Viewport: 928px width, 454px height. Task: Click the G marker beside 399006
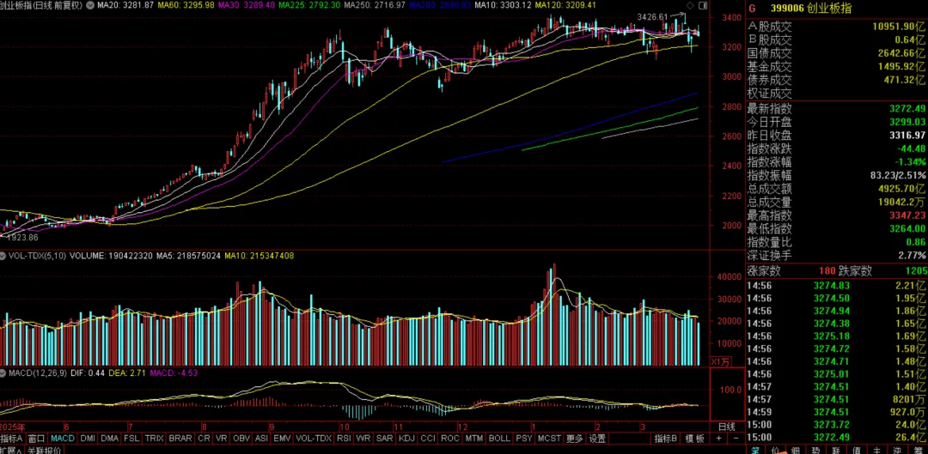click(752, 9)
